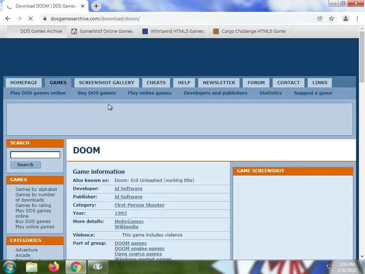Open MobyGames details link
The width and height of the screenshot is (365, 274).
point(129,221)
